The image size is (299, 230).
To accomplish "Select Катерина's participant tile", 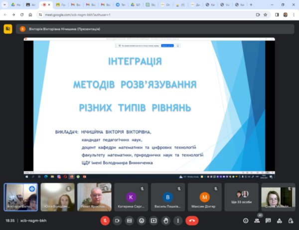I will 131,197.
